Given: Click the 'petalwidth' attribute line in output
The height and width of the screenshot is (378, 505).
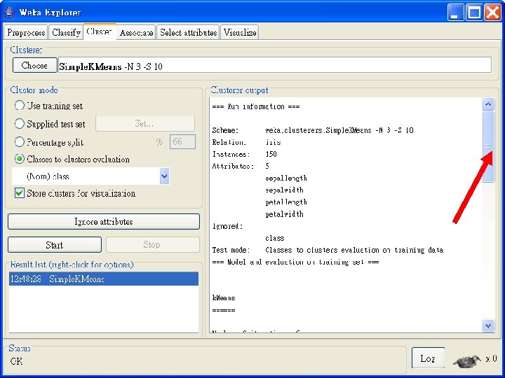Looking at the screenshot, I should tap(284, 214).
